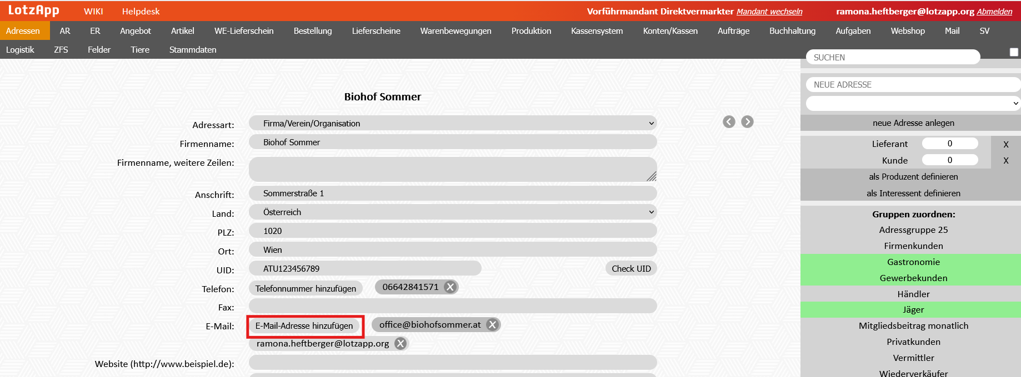This screenshot has width=1021, height=377.
Task: Click E-Mail-Adresse hinzufügen button
Action: (304, 326)
